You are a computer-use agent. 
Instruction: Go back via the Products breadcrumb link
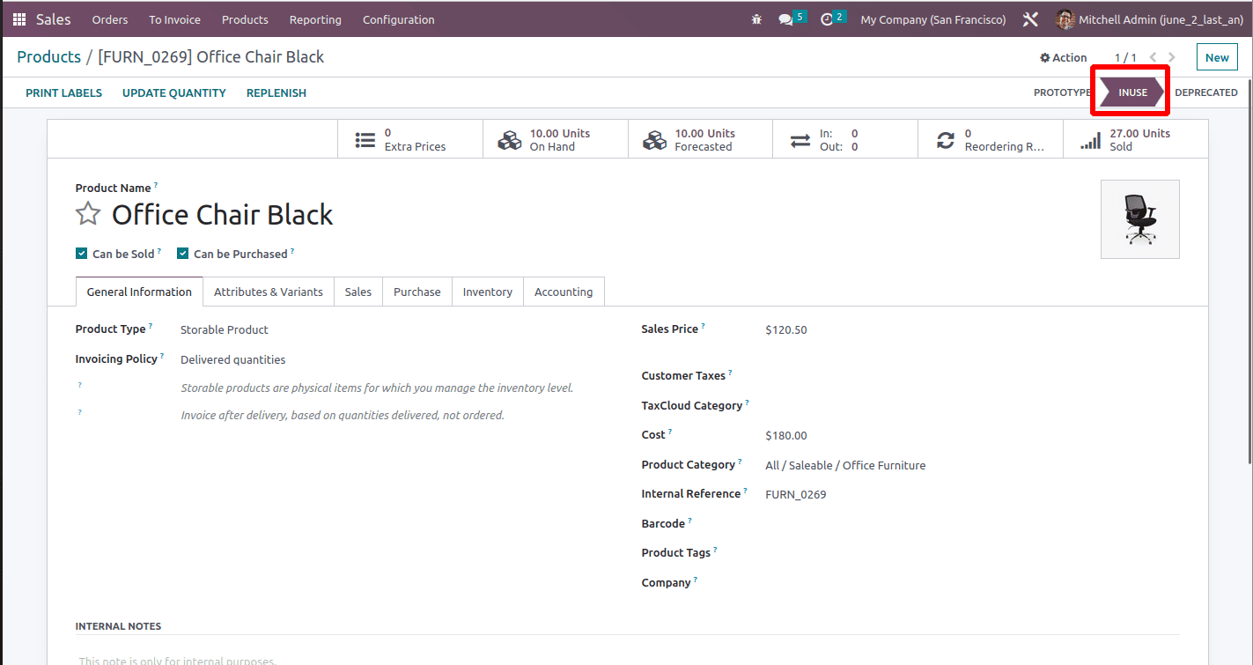[48, 56]
